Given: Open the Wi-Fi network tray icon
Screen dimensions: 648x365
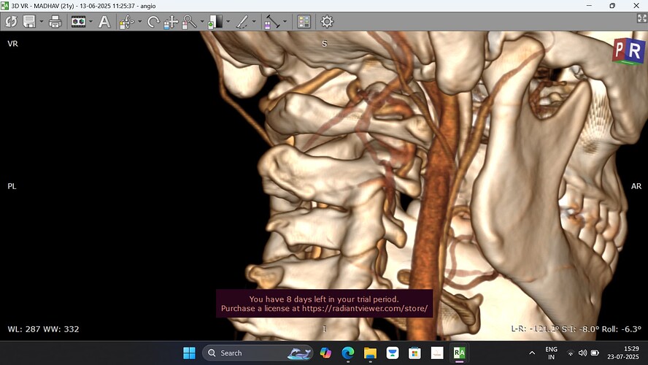Looking at the screenshot, I should pos(571,353).
